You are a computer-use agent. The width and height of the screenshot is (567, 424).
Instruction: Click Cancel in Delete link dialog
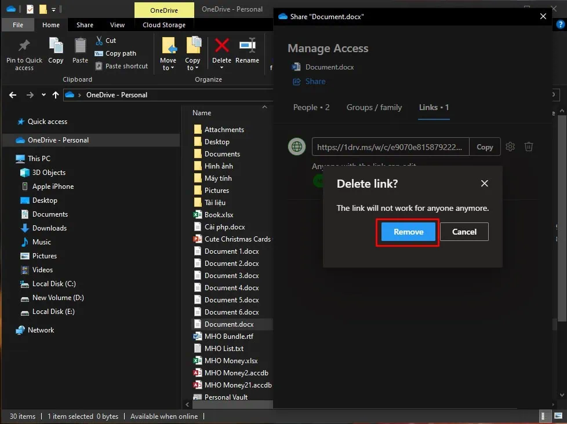pyautogui.click(x=464, y=232)
